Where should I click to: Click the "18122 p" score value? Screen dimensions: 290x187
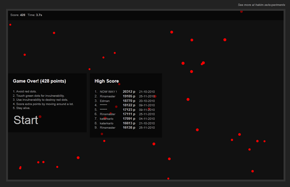(x=129, y=105)
